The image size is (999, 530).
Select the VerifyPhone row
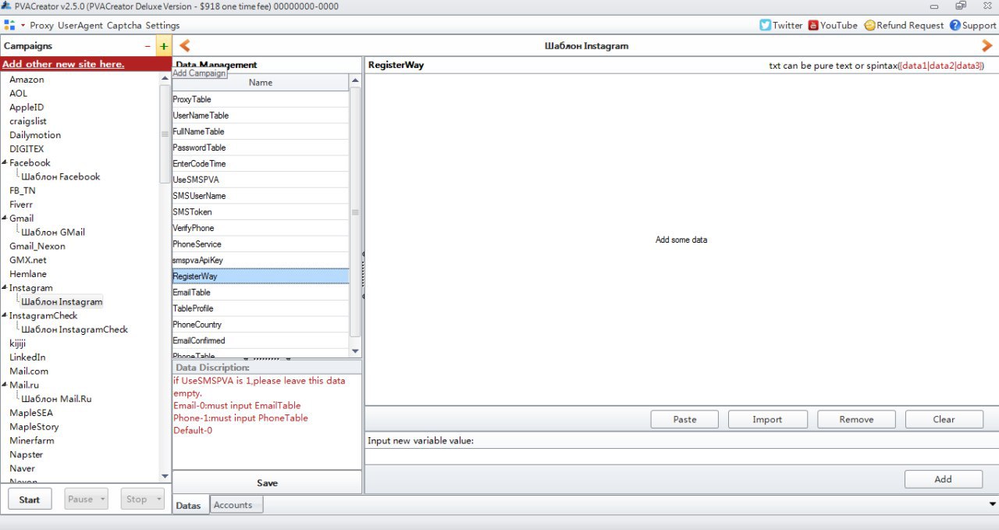[x=261, y=228]
